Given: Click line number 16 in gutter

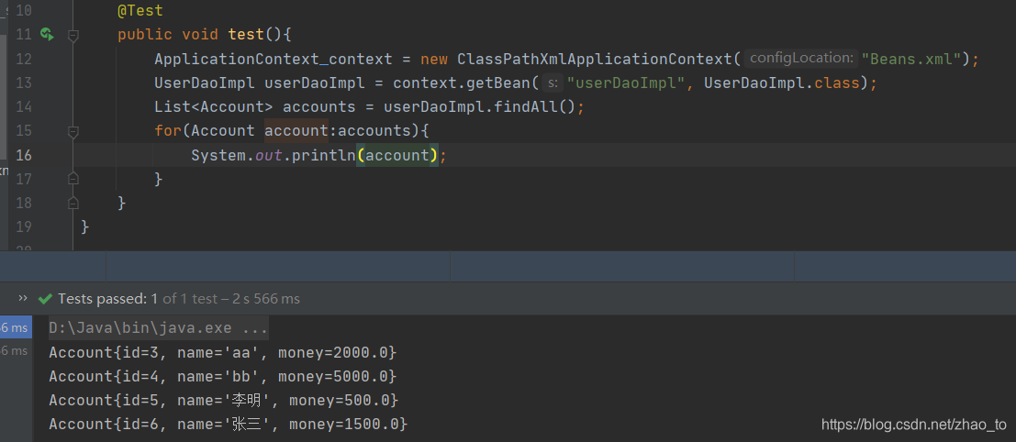Looking at the screenshot, I should [x=23, y=155].
